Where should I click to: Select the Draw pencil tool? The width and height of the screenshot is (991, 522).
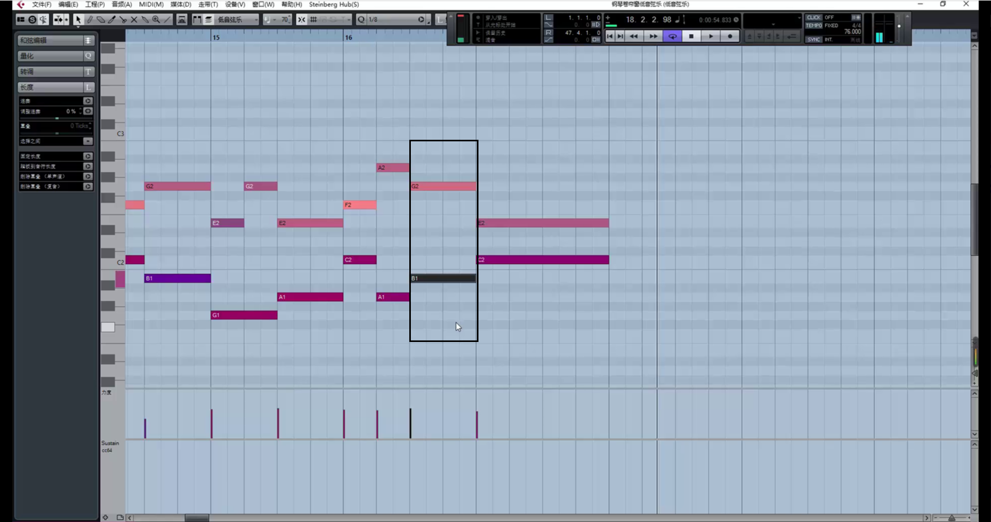(x=89, y=20)
